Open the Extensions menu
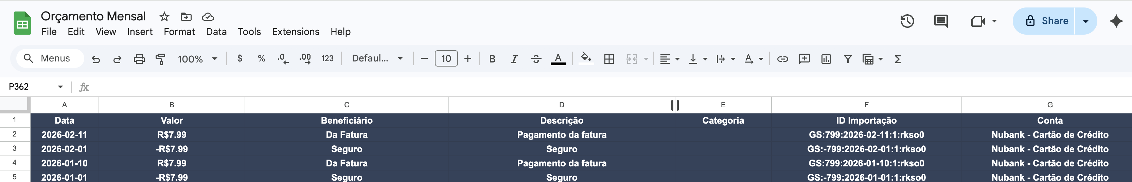The width and height of the screenshot is (1132, 182). click(295, 32)
